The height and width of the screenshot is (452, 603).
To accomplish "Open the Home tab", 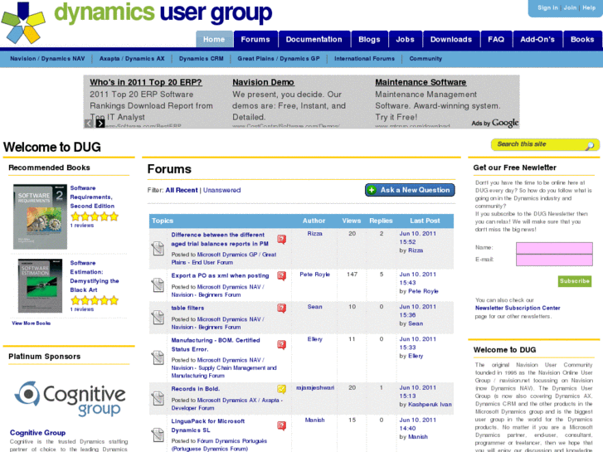I will (214, 39).
